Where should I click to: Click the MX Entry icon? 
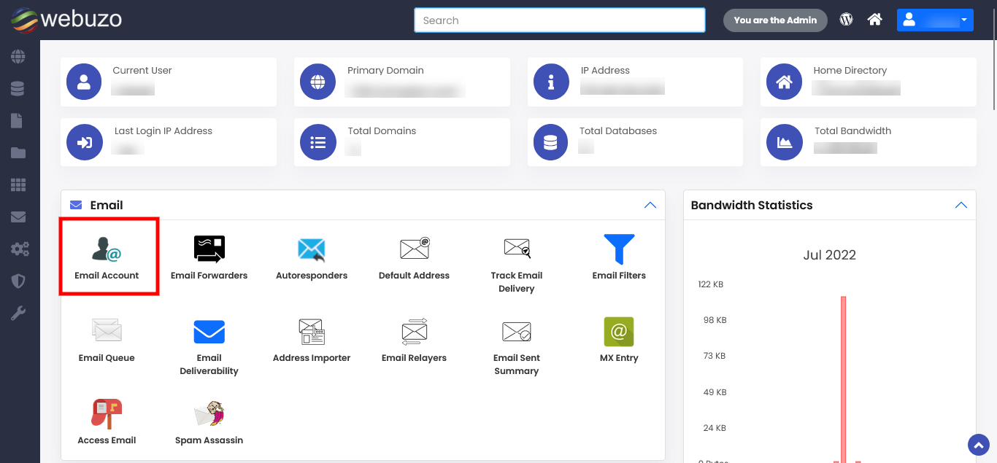point(618,332)
